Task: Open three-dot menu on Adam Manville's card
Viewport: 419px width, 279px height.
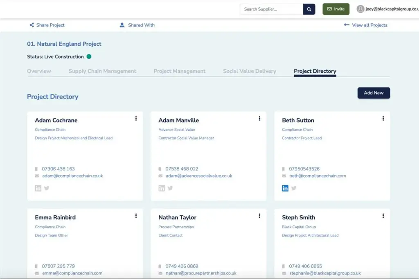Action: [259, 118]
